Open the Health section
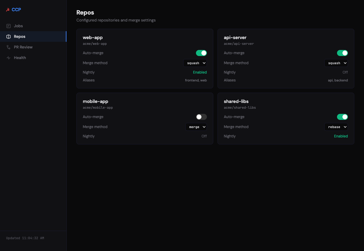This screenshot has width=364, height=251. point(33,58)
